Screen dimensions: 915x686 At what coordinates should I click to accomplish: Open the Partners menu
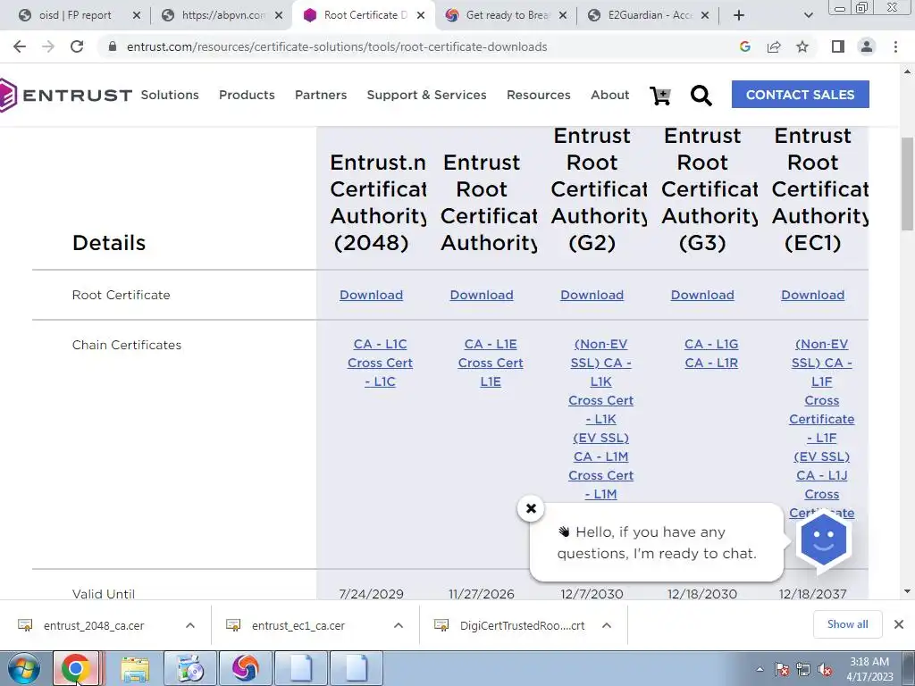321,95
